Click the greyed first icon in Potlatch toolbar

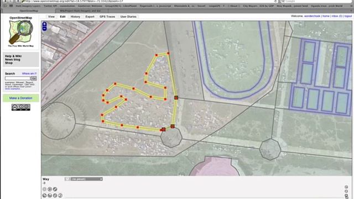(x=44, y=189)
